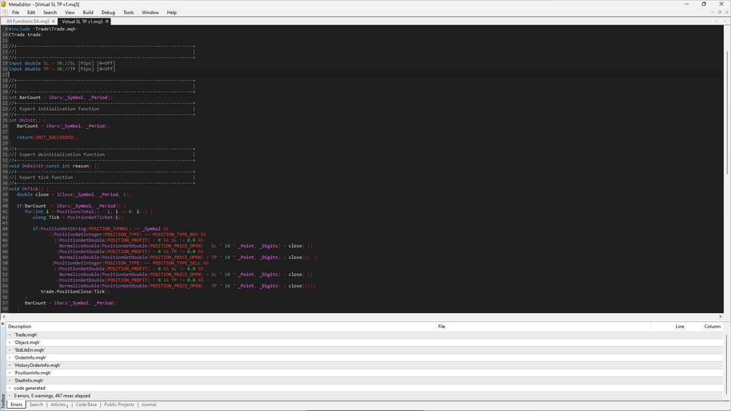The image size is (731, 411).
Task: Click the 'void OnDeinit' function line
Action: coord(54,166)
